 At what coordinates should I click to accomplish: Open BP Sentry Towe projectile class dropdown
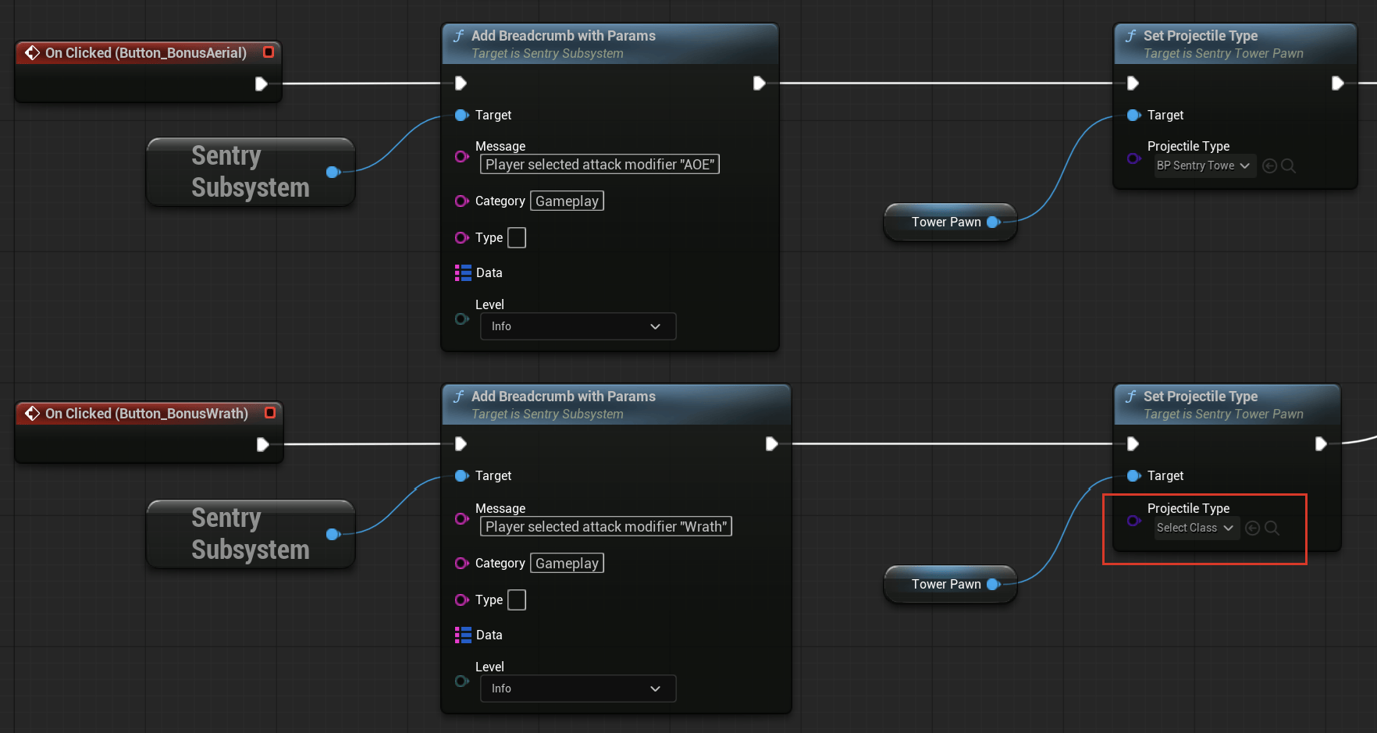point(1205,165)
